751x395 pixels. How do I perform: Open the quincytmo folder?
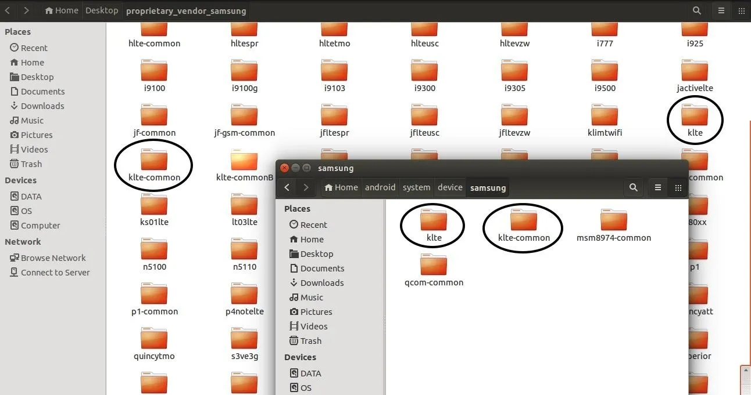pos(154,344)
